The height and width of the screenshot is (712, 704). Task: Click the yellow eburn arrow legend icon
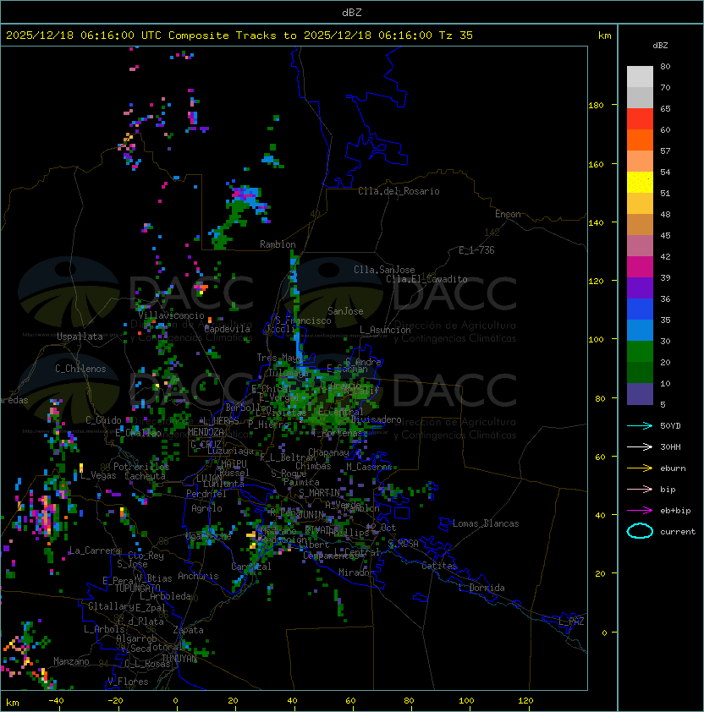[x=640, y=468]
